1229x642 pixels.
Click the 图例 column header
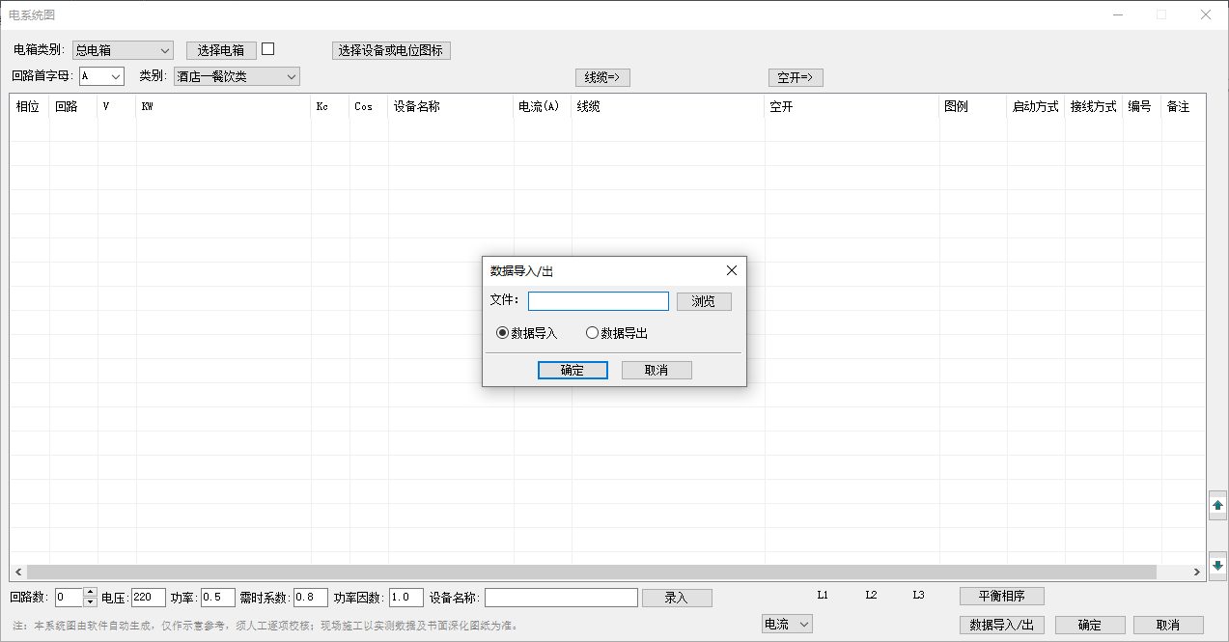pos(973,107)
